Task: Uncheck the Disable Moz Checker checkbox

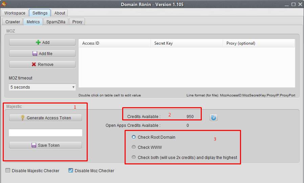Action: [x=71, y=170]
